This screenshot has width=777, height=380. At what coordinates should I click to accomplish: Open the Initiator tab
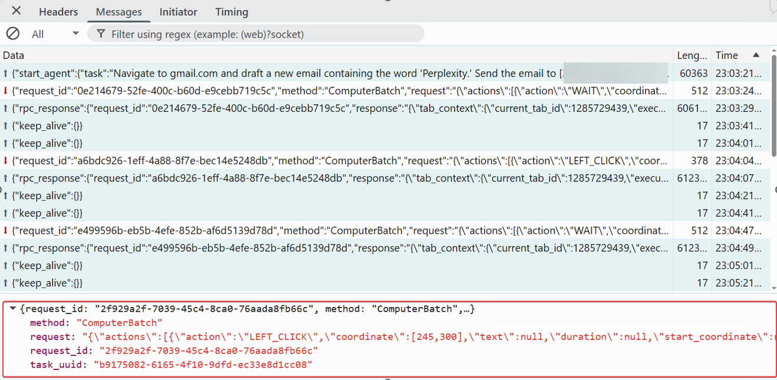pos(178,12)
